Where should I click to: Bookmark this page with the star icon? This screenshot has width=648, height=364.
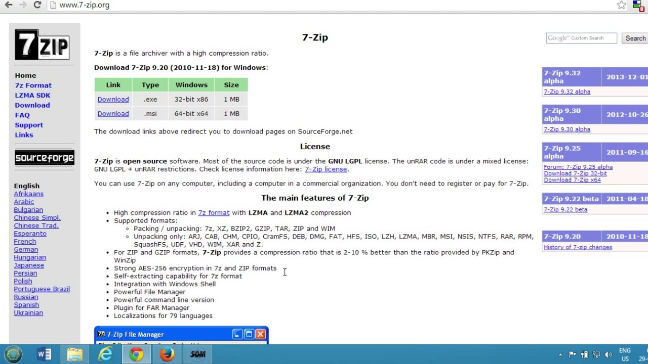(622, 5)
